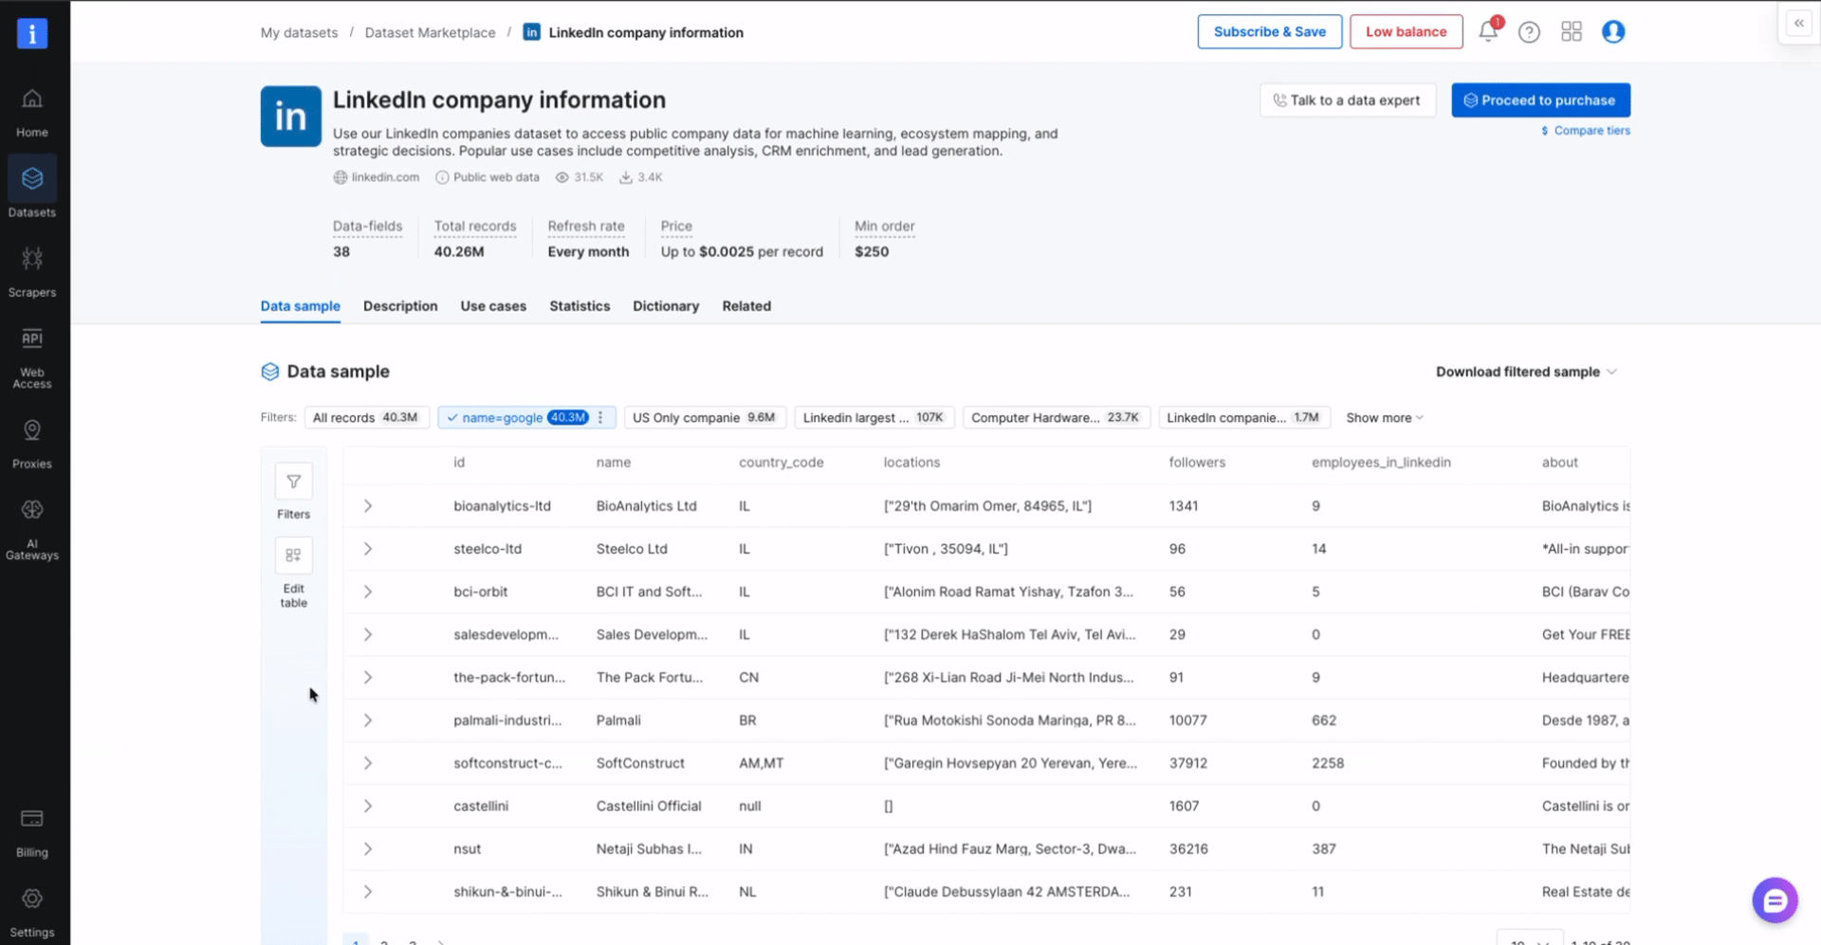Switch to the Dictionary tab
The height and width of the screenshot is (945, 1821).
click(x=666, y=306)
